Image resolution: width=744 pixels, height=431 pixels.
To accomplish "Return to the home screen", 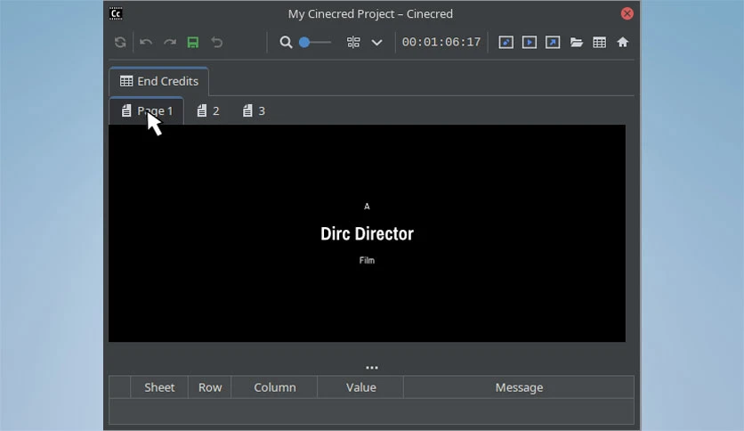I will [623, 42].
